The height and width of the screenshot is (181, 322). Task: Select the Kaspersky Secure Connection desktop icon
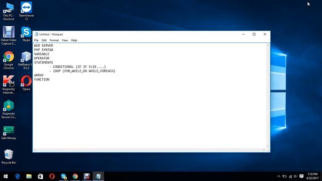[x=9, y=110]
